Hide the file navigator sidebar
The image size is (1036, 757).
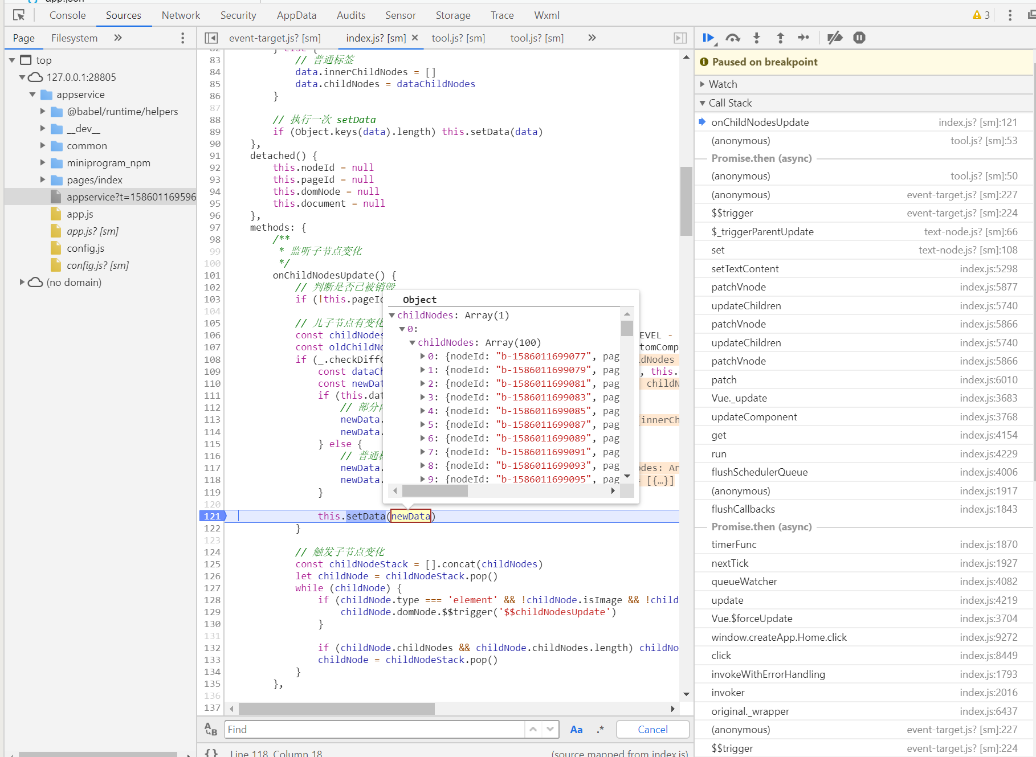[211, 38]
